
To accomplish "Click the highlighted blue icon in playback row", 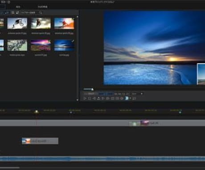I will (x=127, y=98).
